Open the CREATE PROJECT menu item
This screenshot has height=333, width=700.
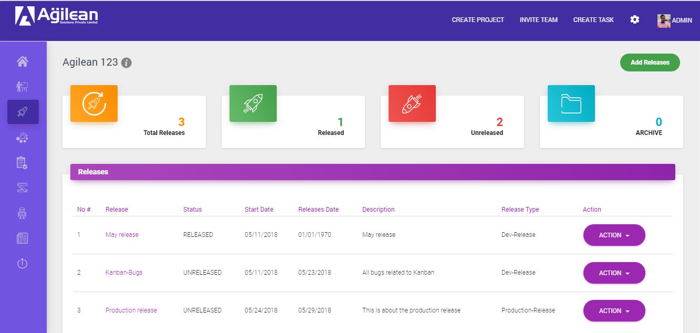pyautogui.click(x=477, y=19)
